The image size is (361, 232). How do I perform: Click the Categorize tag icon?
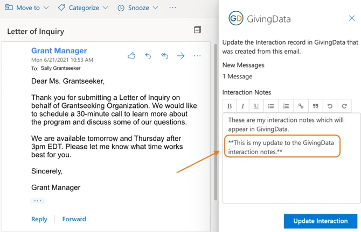(61, 8)
